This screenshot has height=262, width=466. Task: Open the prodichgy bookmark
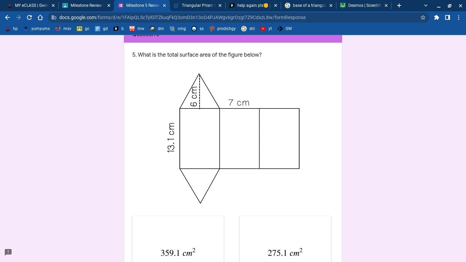click(222, 29)
